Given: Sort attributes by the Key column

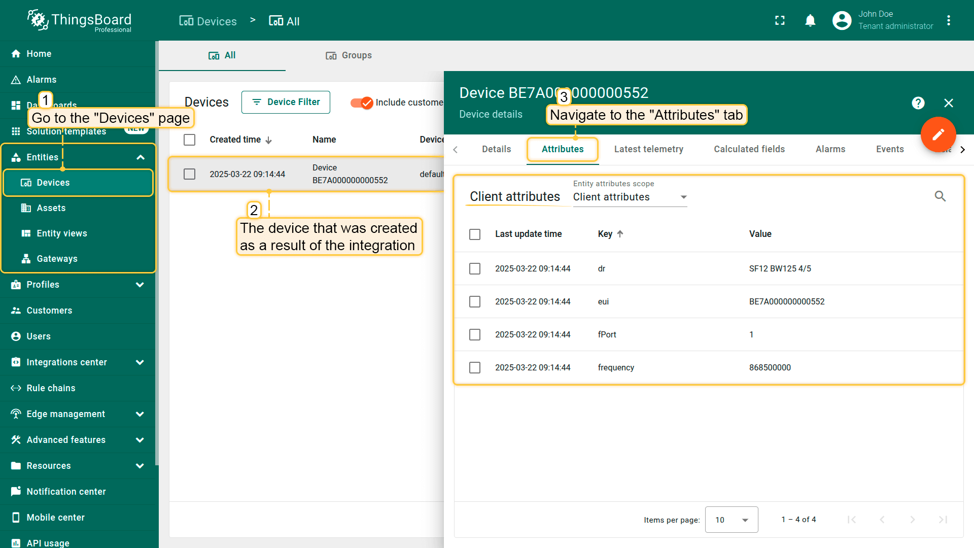Looking at the screenshot, I should (605, 234).
